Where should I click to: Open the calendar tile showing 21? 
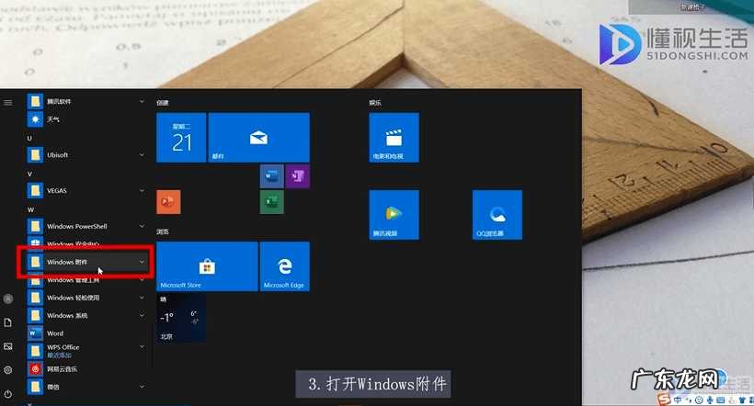(x=181, y=138)
